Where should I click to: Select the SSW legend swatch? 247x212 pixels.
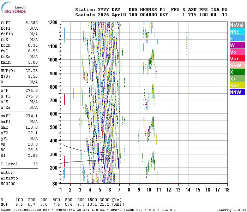[x=237, y=65]
